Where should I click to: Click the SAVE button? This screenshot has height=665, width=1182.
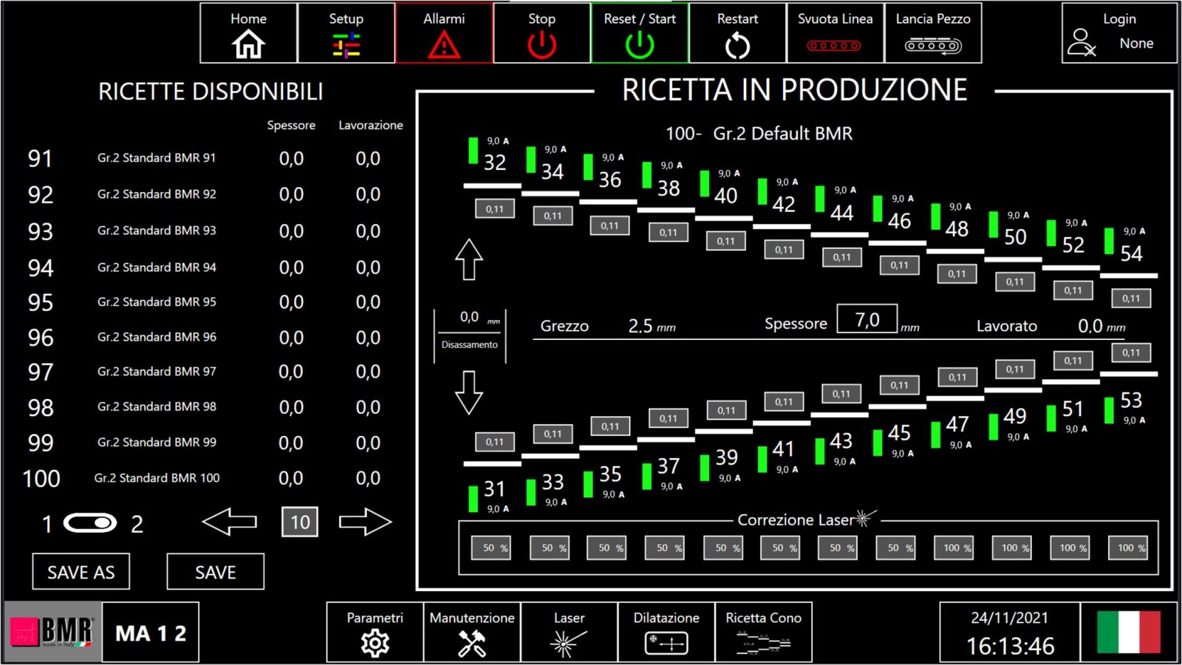click(216, 572)
